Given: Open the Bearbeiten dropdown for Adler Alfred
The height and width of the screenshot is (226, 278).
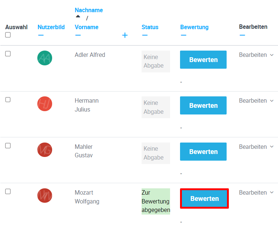Looking at the screenshot, I should 256,55.
